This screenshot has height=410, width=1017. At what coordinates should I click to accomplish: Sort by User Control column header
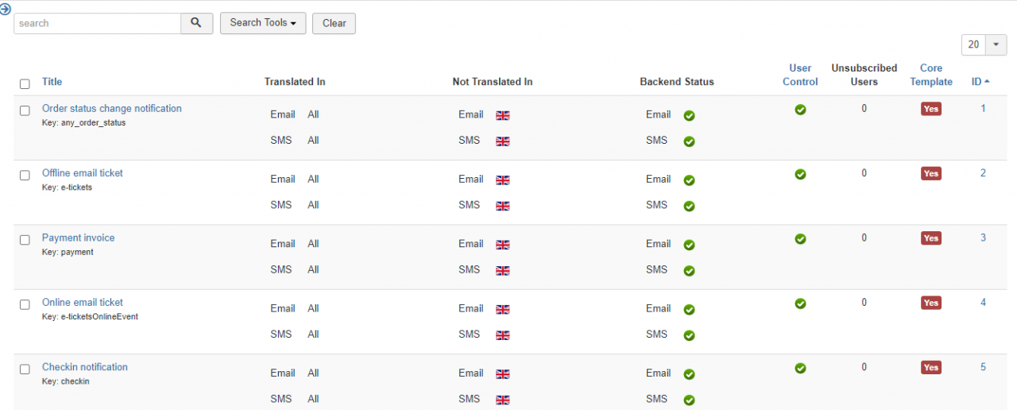point(800,75)
